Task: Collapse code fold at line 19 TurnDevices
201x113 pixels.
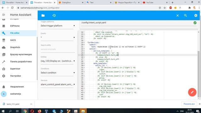Action: [84, 43]
